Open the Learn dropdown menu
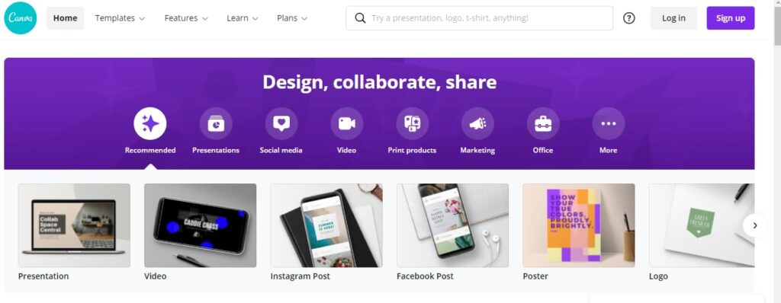Screen dimensions: 781x303 (243, 18)
